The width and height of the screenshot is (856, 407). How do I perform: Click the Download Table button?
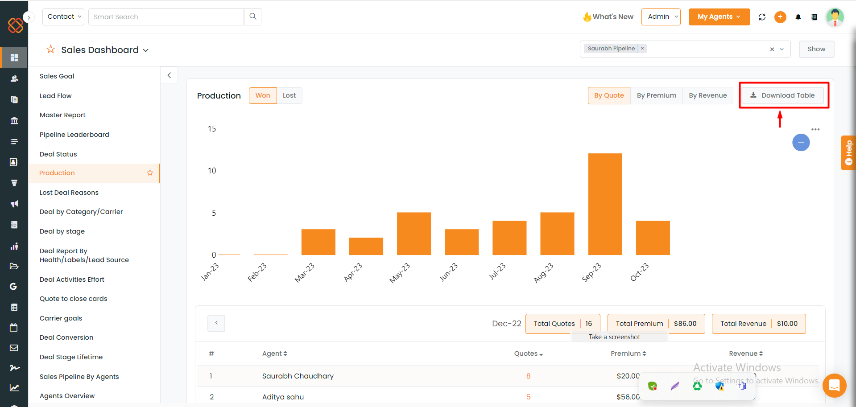(783, 95)
